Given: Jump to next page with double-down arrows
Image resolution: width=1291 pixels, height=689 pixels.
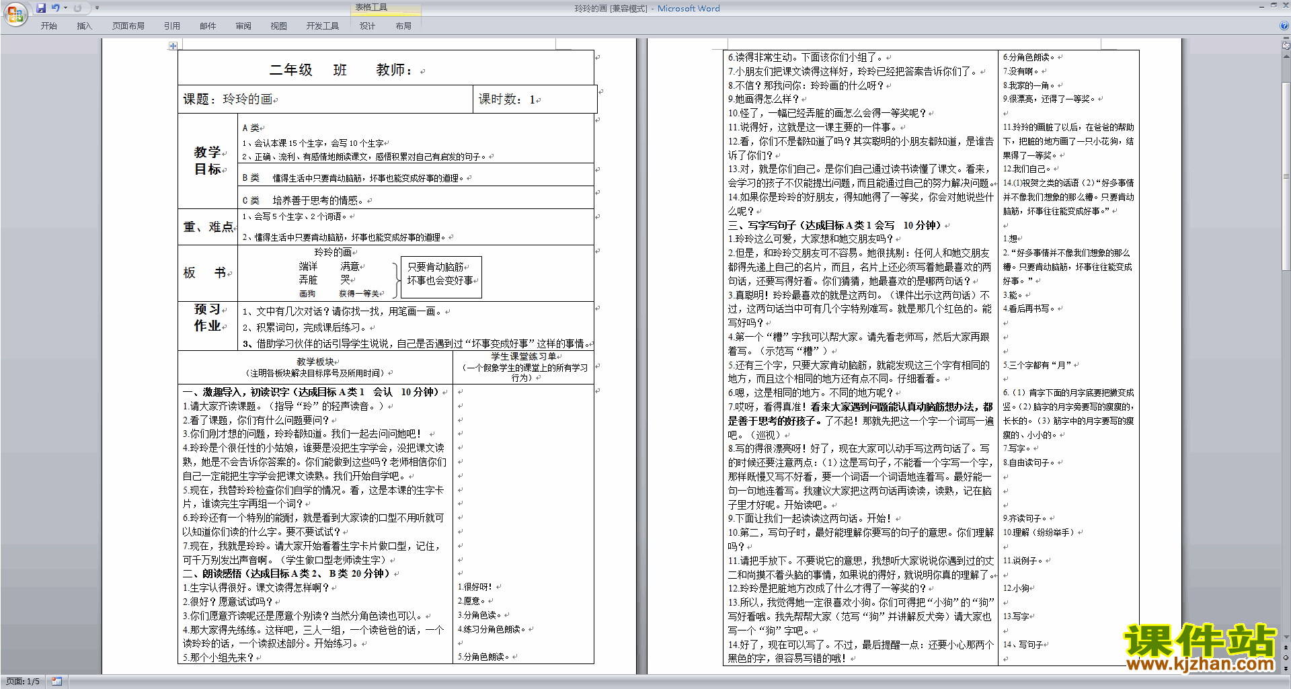Looking at the screenshot, I should pos(1286,667).
